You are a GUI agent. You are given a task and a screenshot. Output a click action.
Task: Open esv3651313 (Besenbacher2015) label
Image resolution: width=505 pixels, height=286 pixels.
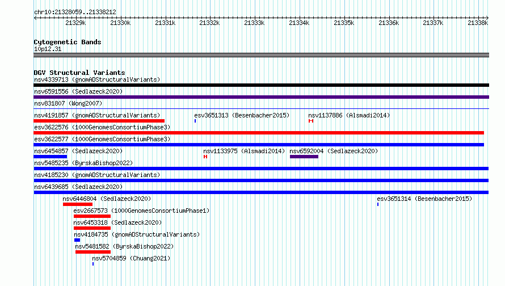pos(242,115)
